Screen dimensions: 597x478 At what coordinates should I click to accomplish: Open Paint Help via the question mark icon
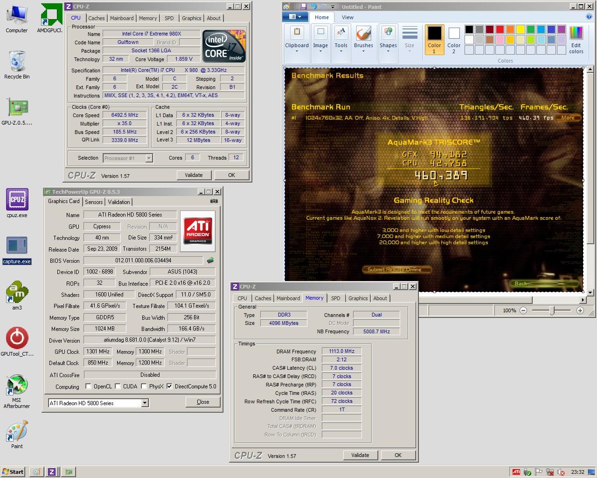click(x=590, y=17)
